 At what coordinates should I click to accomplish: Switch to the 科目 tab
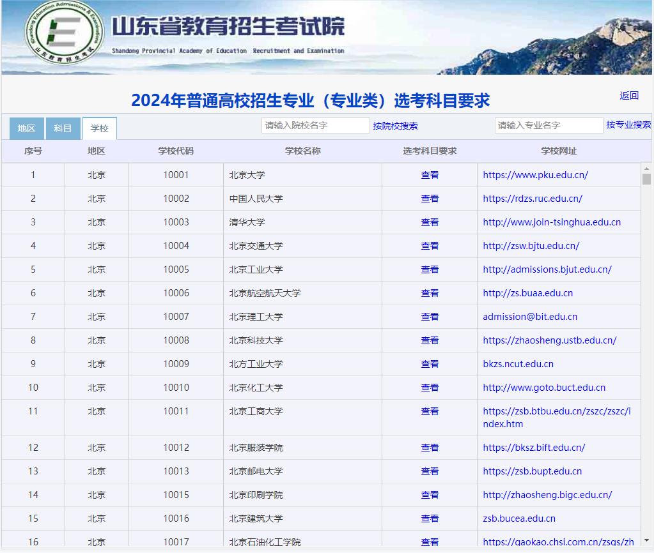[x=63, y=128]
